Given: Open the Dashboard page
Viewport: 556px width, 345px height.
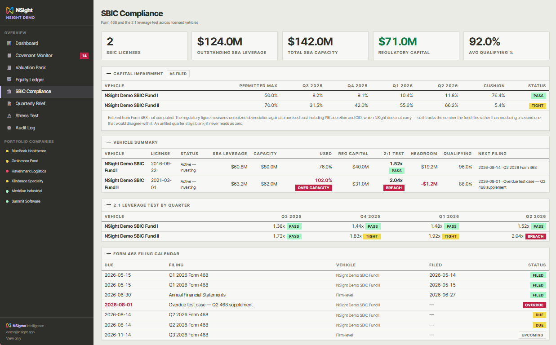Looking at the screenshot, I should coord(47,44).
